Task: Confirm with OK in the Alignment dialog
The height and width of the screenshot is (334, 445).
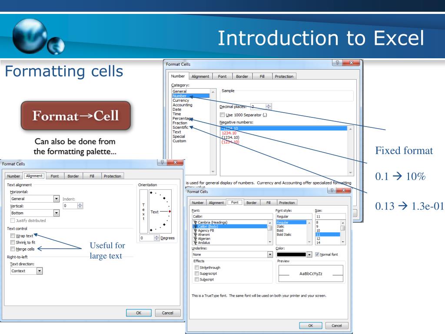Action: click(x=139, y=313)
